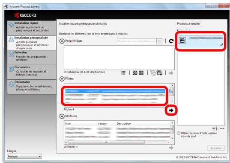Click the Kyocera logo in the header

tap(25, 15)
